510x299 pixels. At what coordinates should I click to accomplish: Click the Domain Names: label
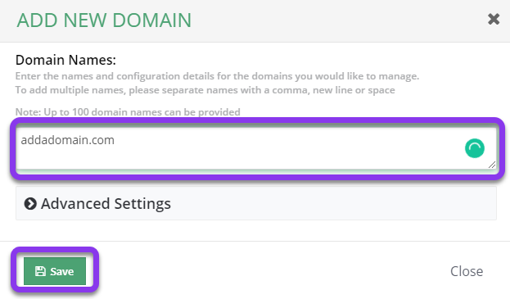point(65,60)
